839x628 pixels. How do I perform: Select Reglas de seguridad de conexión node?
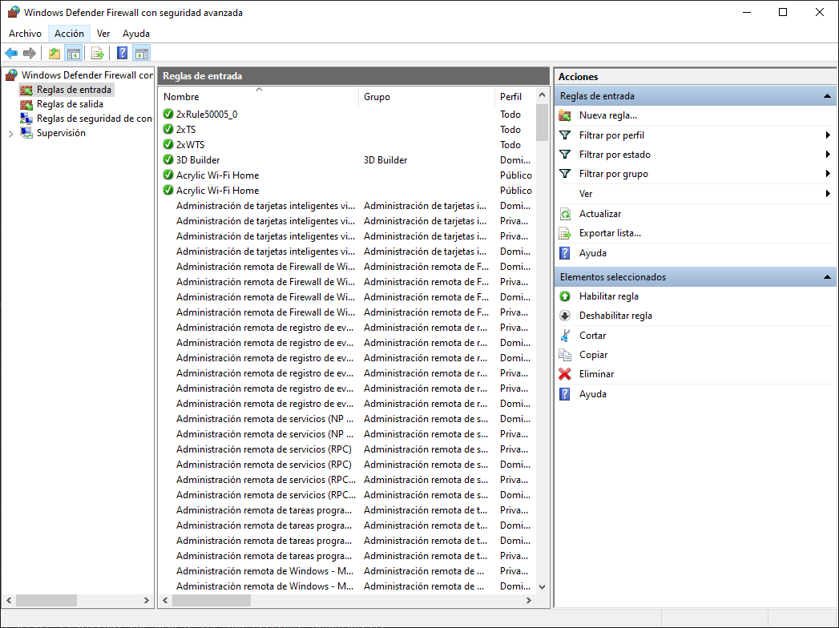[x=95, y=119]
